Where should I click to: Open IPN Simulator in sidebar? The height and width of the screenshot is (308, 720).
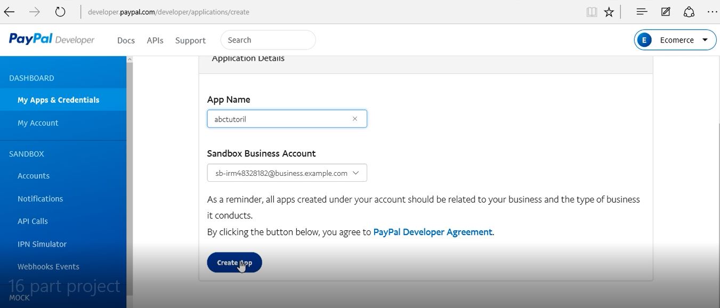click(42, 244)
